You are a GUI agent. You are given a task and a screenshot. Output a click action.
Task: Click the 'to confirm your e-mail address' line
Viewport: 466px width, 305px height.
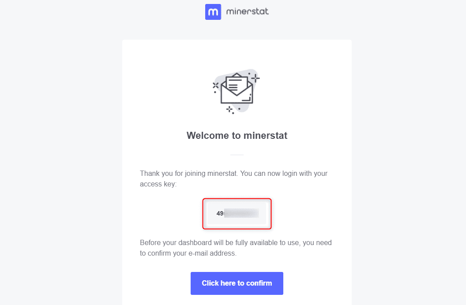tap(188, 253)
